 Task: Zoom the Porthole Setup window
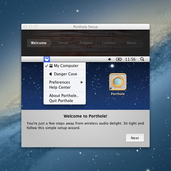pyautogui.click(x=36, y=27)
